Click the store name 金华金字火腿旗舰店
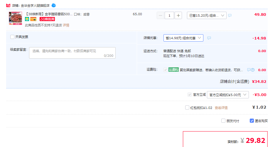The image size is (275, 147). pyautogui.click(x=35, y=6)
